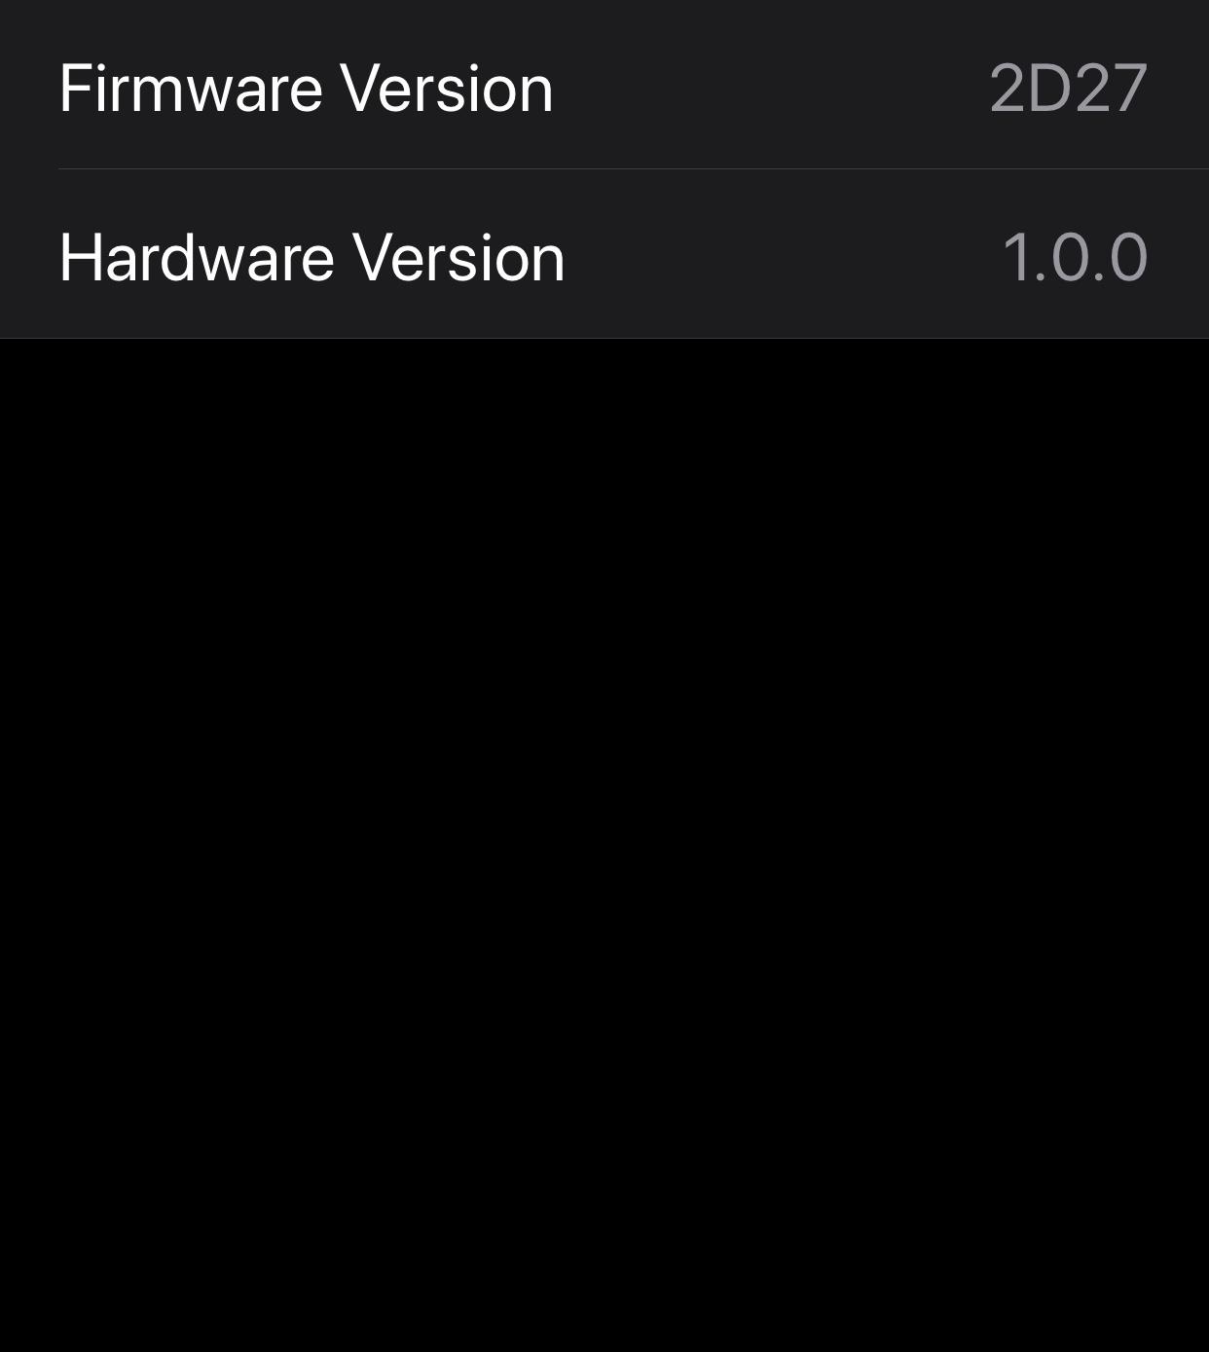Viewport: 1209px width, 1352px height.
Task: Tap the word Version in the Firmware row
Action: (x=447, y=89)
